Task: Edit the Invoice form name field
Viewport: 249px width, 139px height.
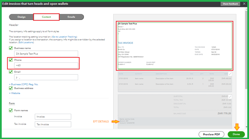Action: 53,116
